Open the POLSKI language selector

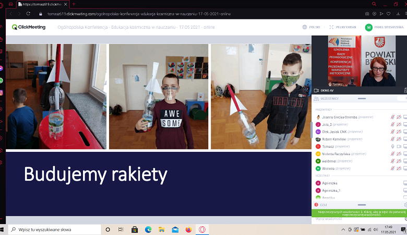coord(311,27)
